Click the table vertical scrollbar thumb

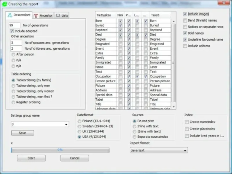[173, 63]
